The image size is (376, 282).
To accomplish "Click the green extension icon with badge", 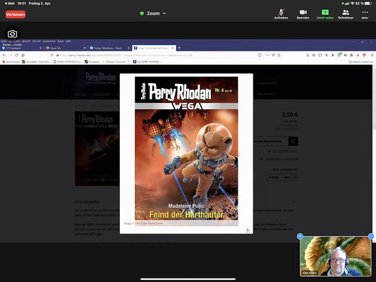I will point(339,55).
